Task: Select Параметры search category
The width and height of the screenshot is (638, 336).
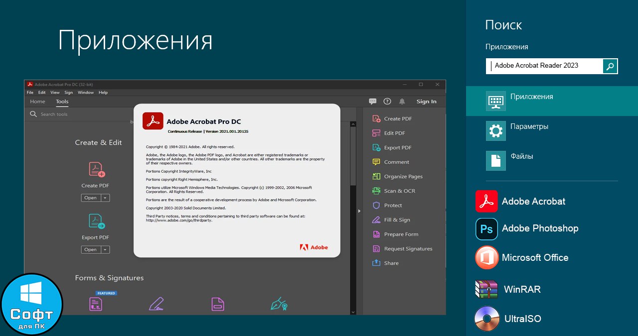Action: pos(552,130)
